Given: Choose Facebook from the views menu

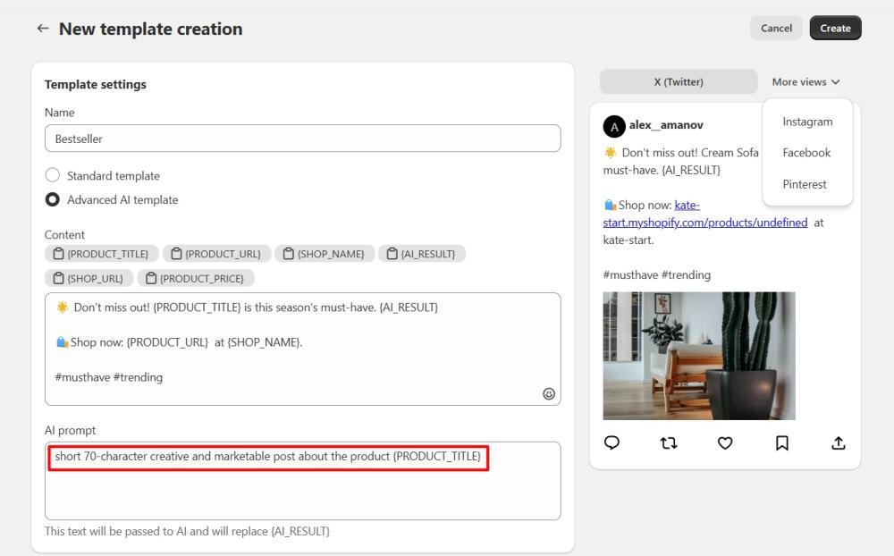Looking at the screenshot, I should coord(806,153).
